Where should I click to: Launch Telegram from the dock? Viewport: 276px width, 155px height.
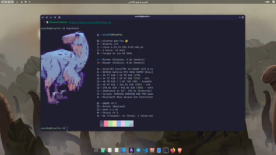138,150
